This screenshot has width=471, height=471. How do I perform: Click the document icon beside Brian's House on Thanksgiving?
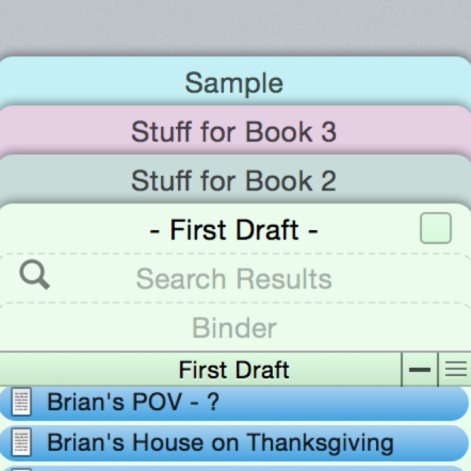point(22,443)
